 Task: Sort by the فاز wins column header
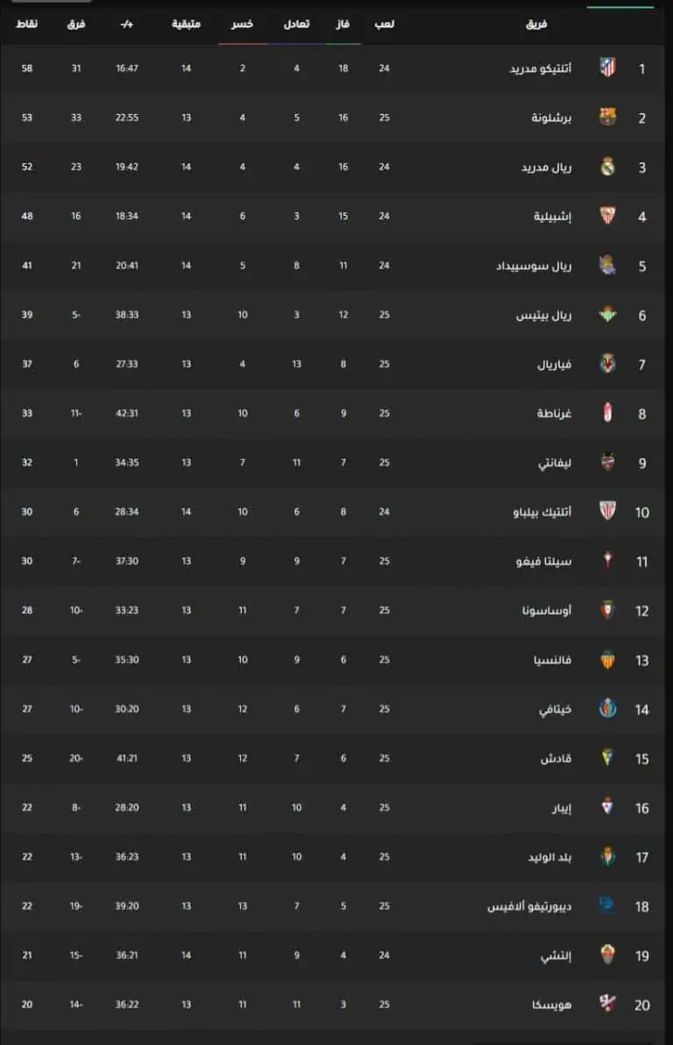pos(343,24)
